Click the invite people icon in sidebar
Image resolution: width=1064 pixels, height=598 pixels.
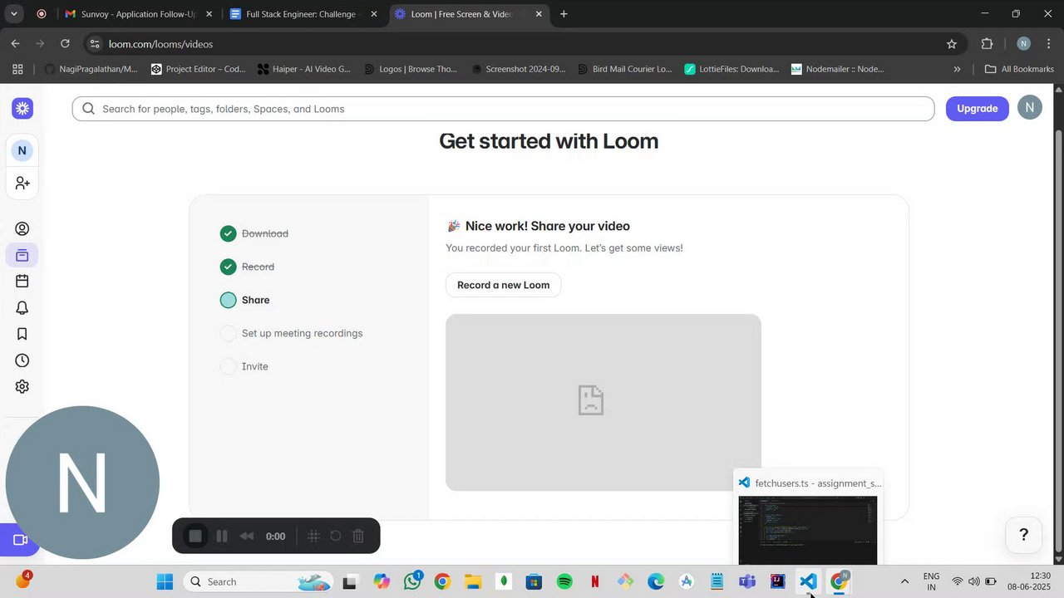pos(22,183)
